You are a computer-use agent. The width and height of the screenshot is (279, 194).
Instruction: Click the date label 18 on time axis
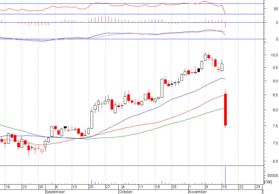158,187
